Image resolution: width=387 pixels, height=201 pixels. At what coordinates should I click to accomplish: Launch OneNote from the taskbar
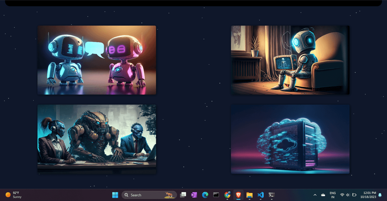(x=194, y=195)
